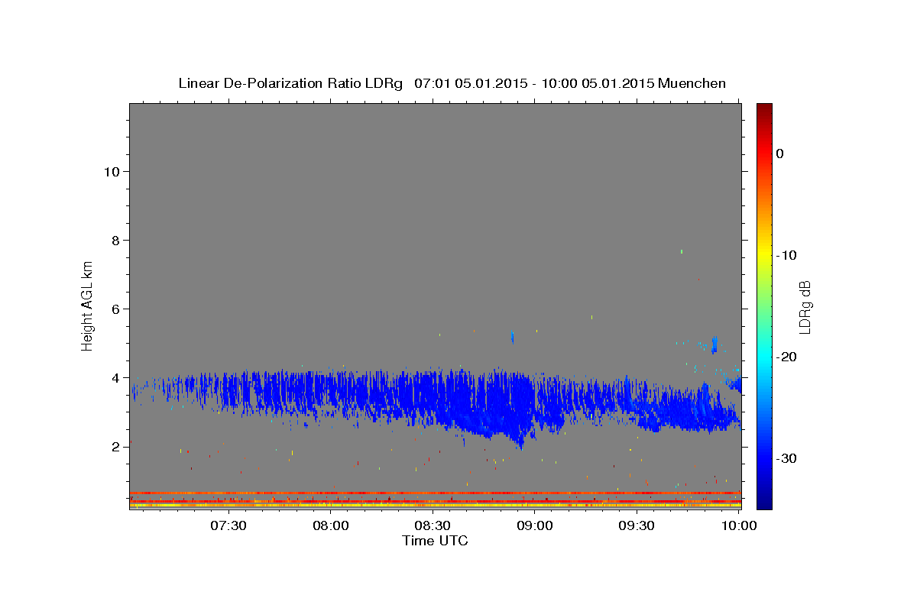Click the 09:00 time axis tick label

click(x=535, y=525)
